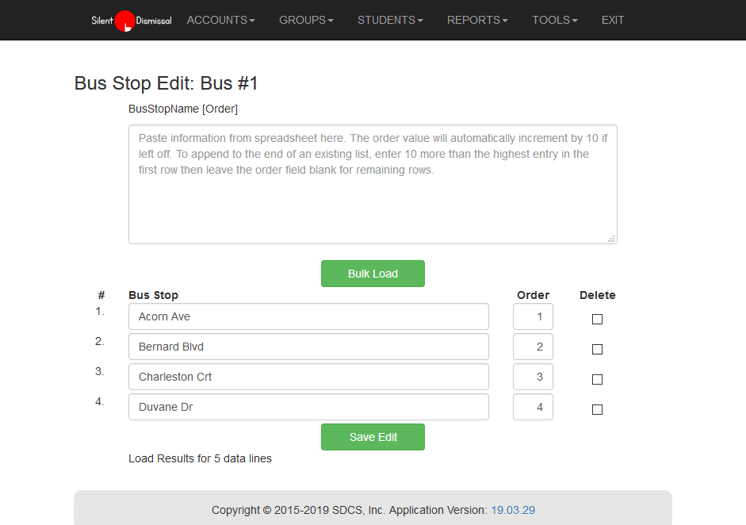Viewport: 746px width, 525px height.
Task: Open the STUDENTS dropdown menu
Action: click(x=390, y=20)
